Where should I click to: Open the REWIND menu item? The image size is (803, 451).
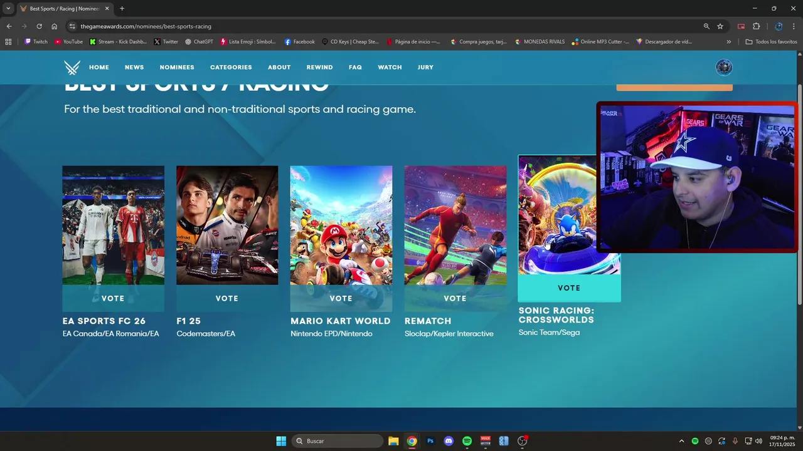tap(319, 68)
